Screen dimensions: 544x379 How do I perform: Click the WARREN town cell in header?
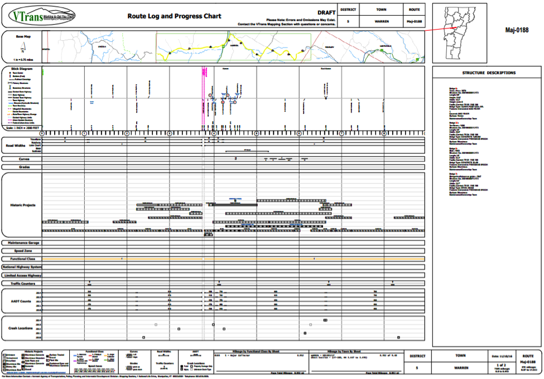click(x=381, y=22)
